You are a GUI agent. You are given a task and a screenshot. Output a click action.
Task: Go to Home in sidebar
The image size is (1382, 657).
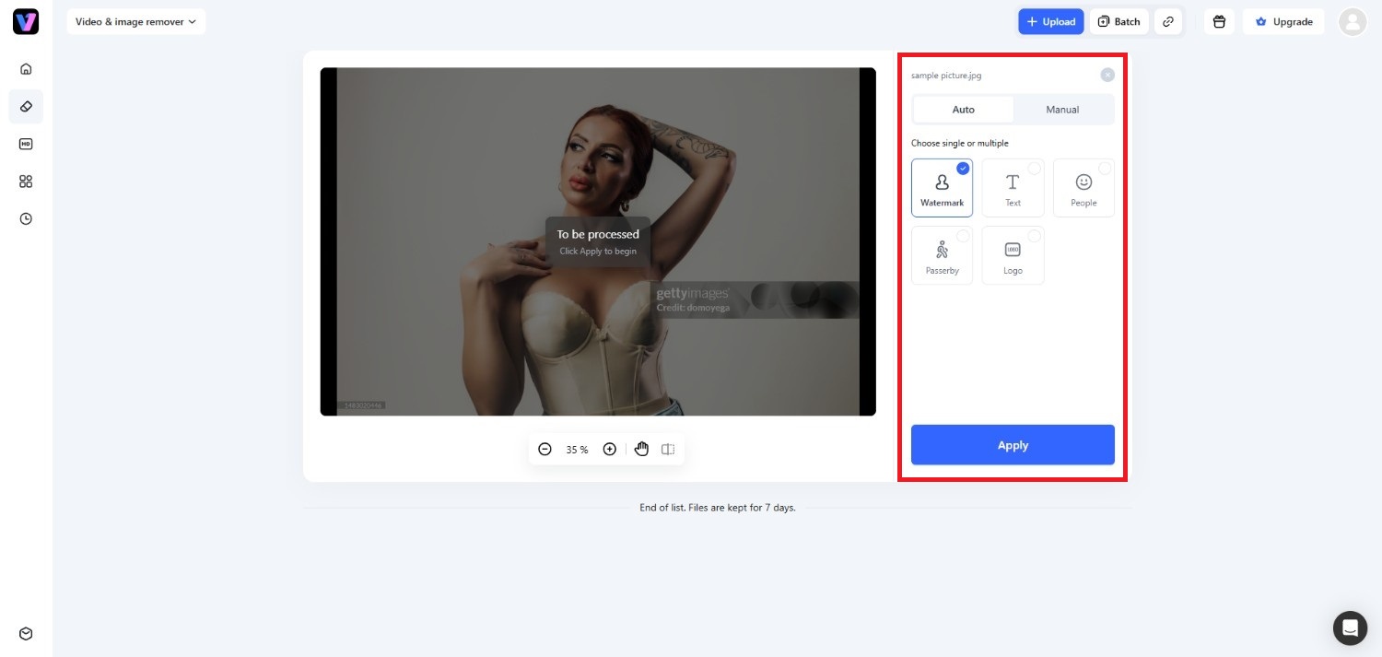pyautogui.click(x=26, y=69)
